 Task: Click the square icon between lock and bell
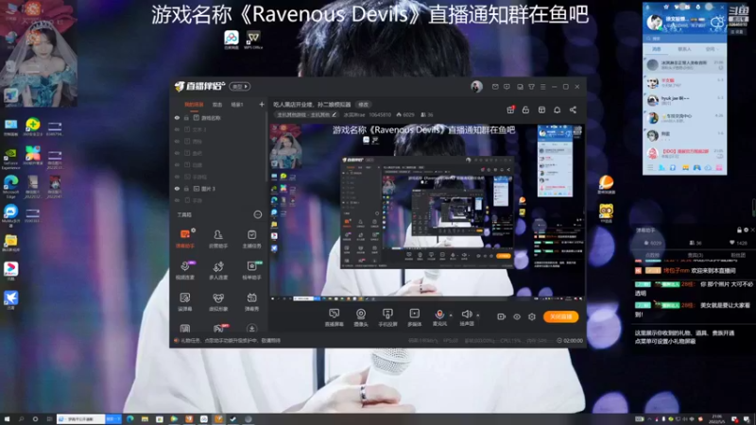(x=541, y=110)
